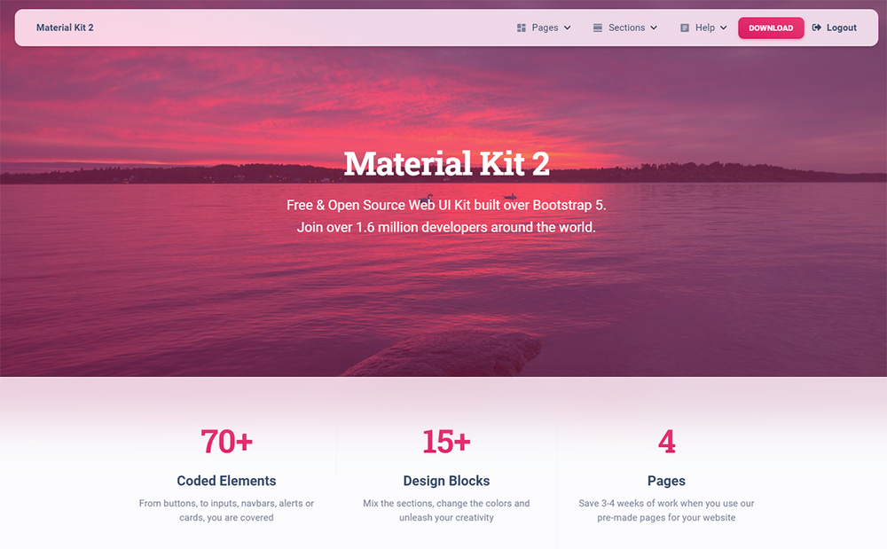Expand the Pages dropdown chevron
The height and width of the screenshot is (549, 887).
[x=567, y=27]
